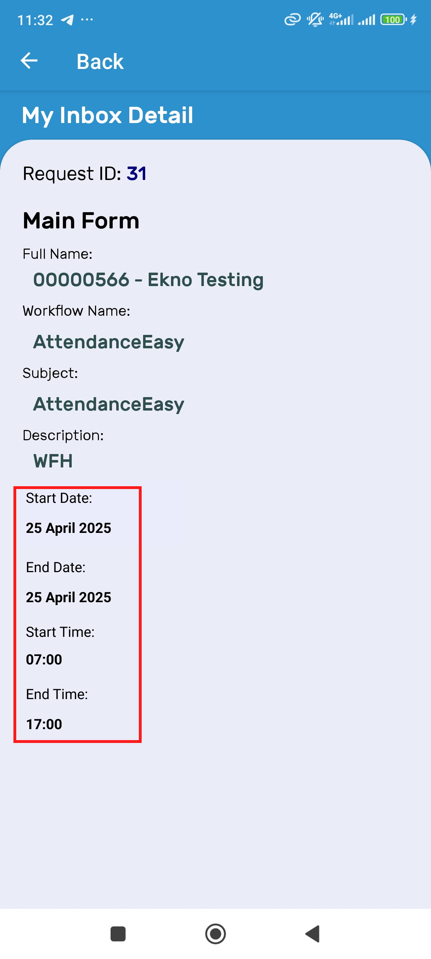
Task: Tap the My Inbox Detail title
Action: click(x=107, y=115)
